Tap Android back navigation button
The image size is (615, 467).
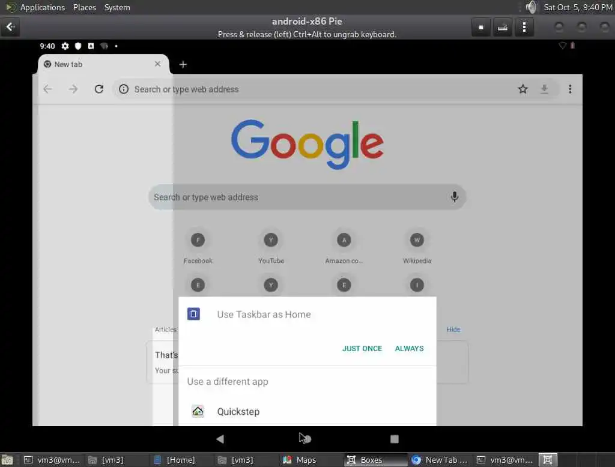220,439
